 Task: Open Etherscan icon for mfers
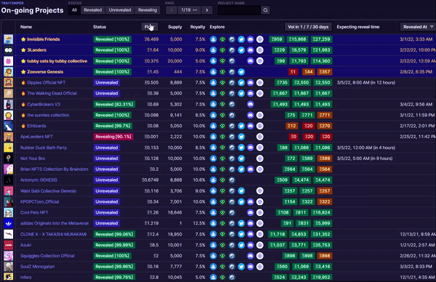tap(232, 277)
